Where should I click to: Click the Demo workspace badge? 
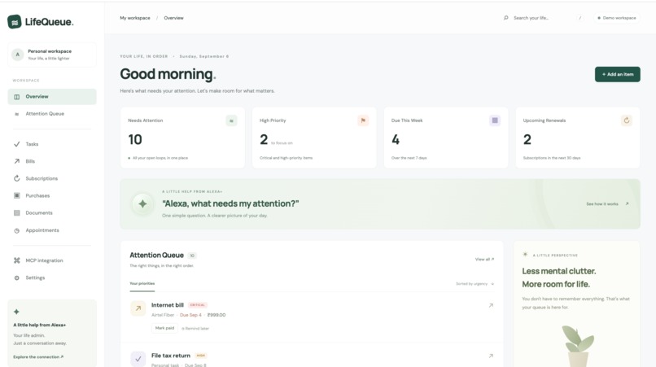click(617, 18)
